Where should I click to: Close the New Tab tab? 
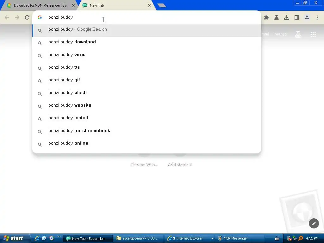[x=149, y=5]
